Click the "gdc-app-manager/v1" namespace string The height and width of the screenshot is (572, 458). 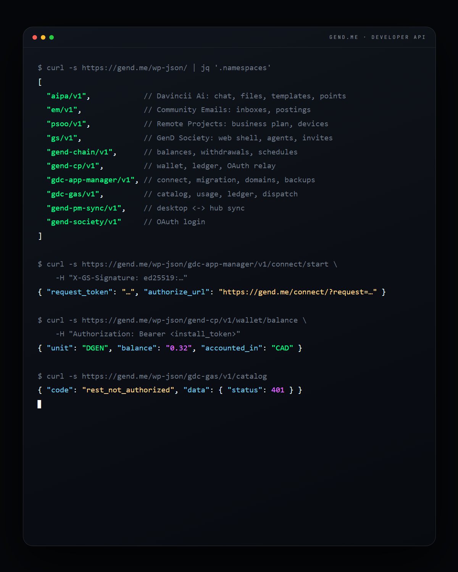coord(90,180)
